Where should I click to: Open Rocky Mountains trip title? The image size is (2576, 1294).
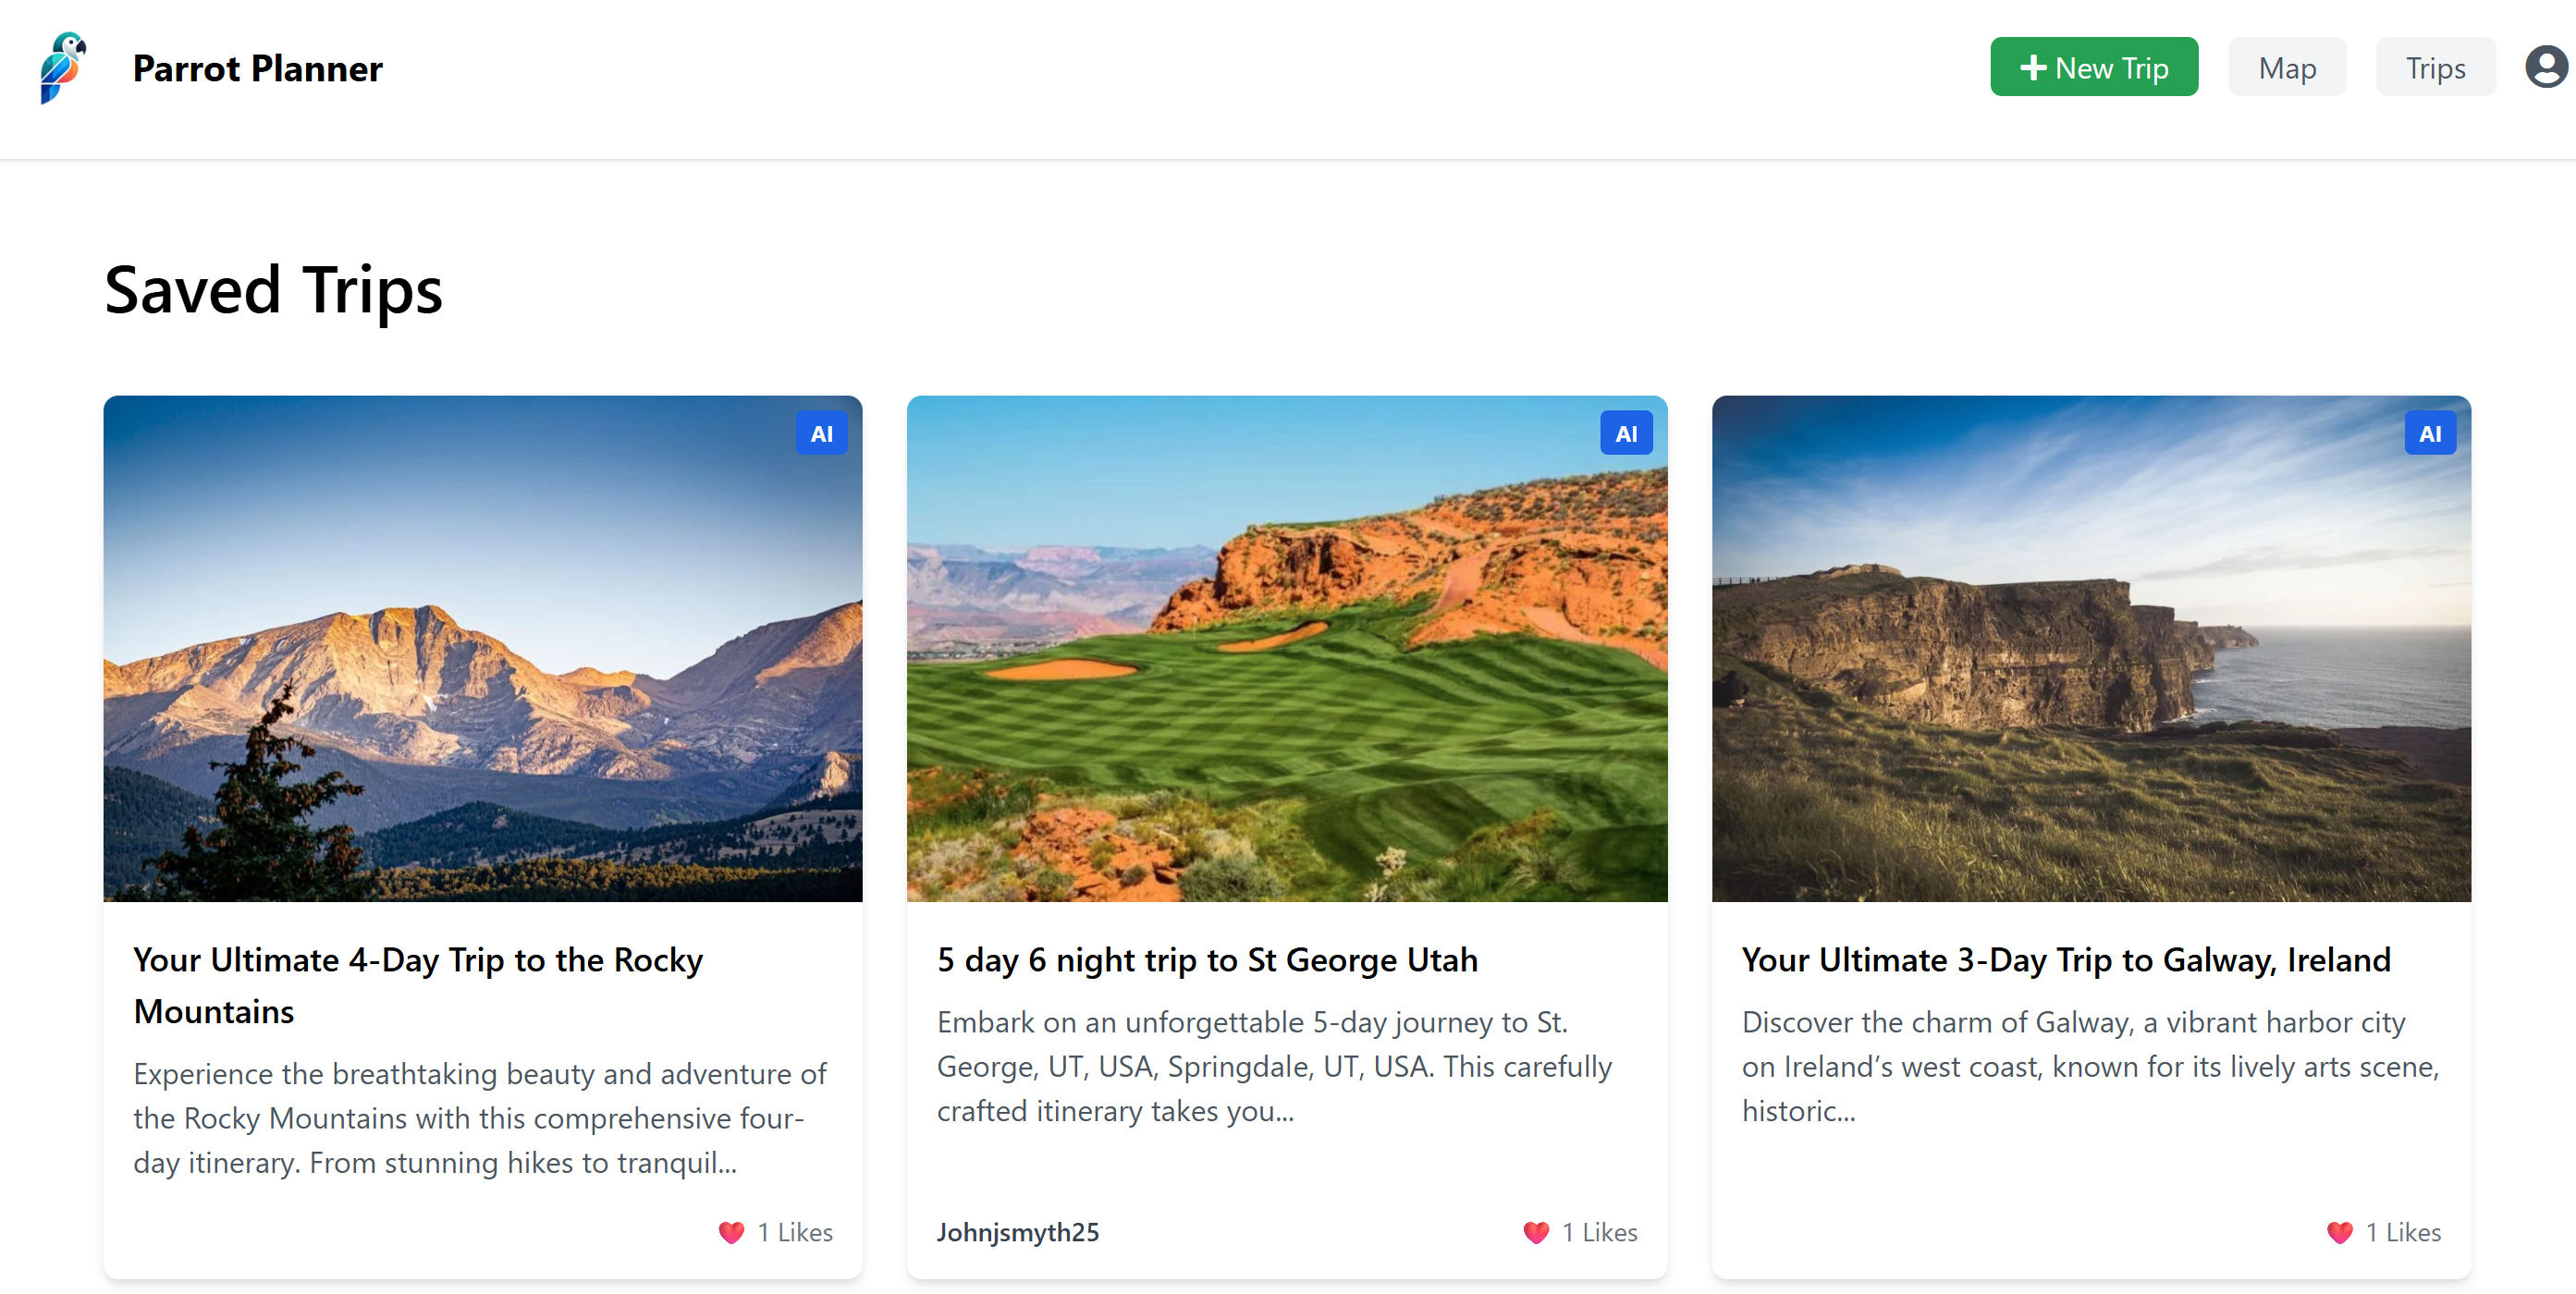click(x=417, y=984)
